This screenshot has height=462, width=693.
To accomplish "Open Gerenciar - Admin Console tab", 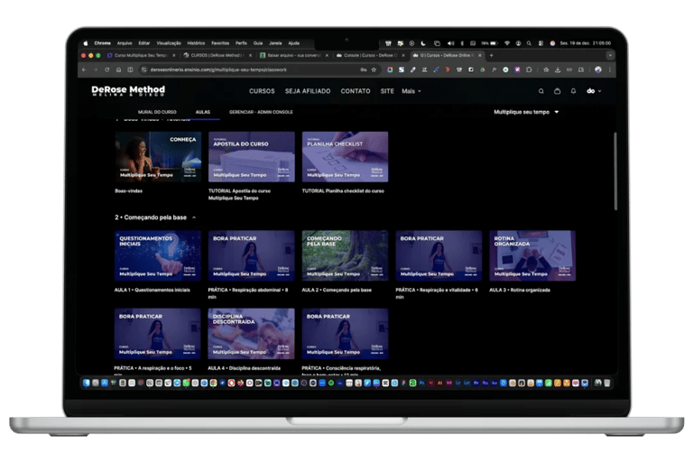I will [261, 112].
